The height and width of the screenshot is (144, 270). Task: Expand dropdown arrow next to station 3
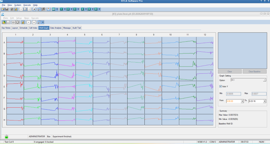78,9
